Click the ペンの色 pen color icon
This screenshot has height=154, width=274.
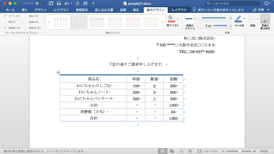[x=238, y=19]
